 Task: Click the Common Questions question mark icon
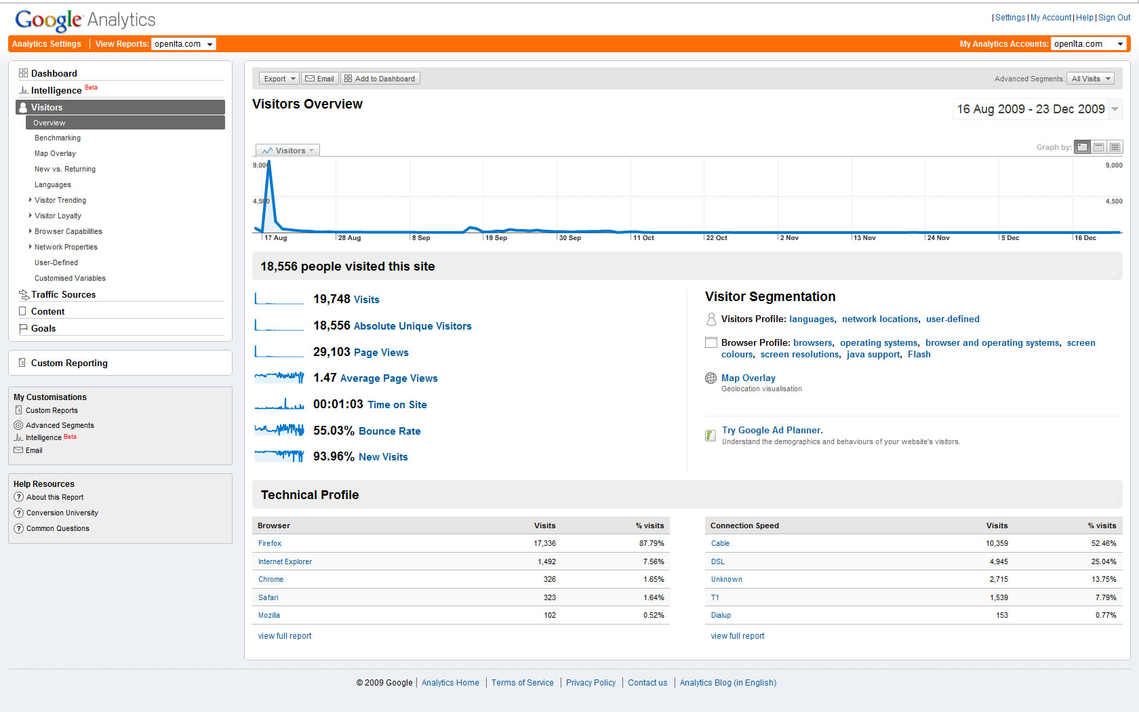(19, 528)
